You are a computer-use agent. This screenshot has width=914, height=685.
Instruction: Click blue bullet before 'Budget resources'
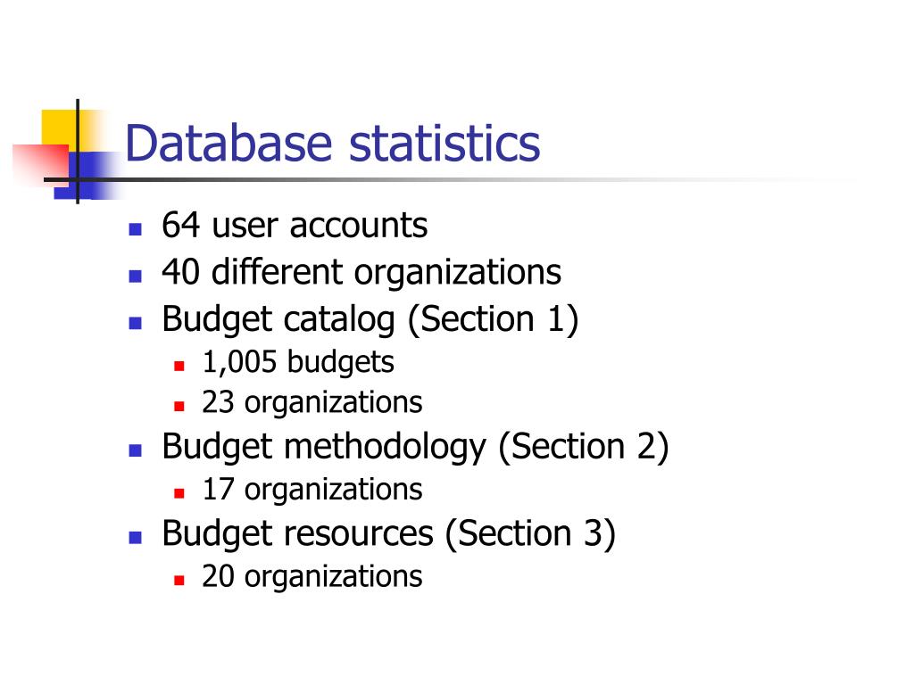[136, 537]
